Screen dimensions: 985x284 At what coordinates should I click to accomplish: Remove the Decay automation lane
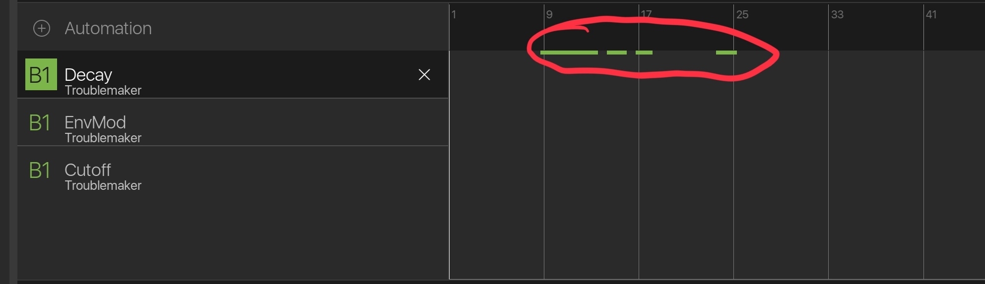point(424,75)
